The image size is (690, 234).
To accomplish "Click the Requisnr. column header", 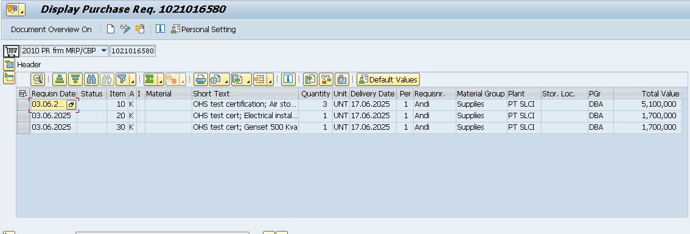I will (434, 94).
